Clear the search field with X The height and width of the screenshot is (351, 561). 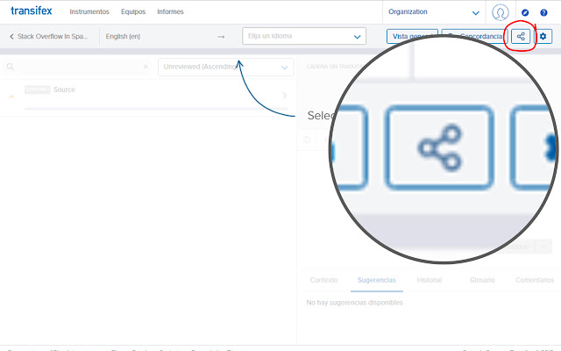[146, 67]
